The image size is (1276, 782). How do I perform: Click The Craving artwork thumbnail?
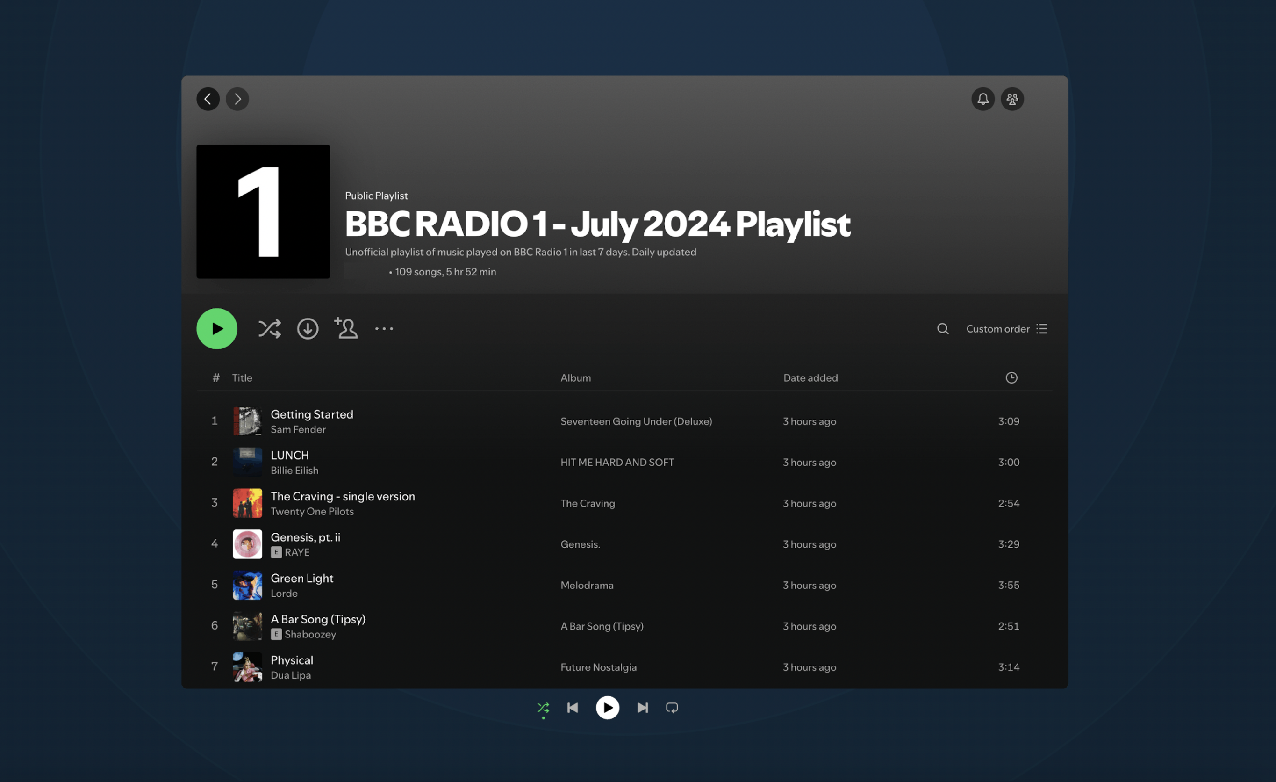[247, 503]
